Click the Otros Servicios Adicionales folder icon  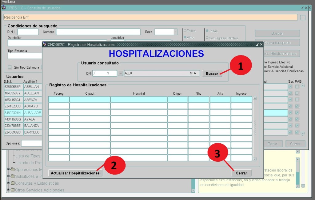[x=13, y=190]
